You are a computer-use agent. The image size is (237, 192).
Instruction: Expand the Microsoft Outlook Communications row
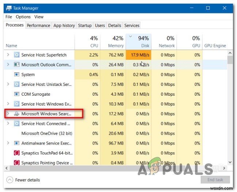click(8, 65)
